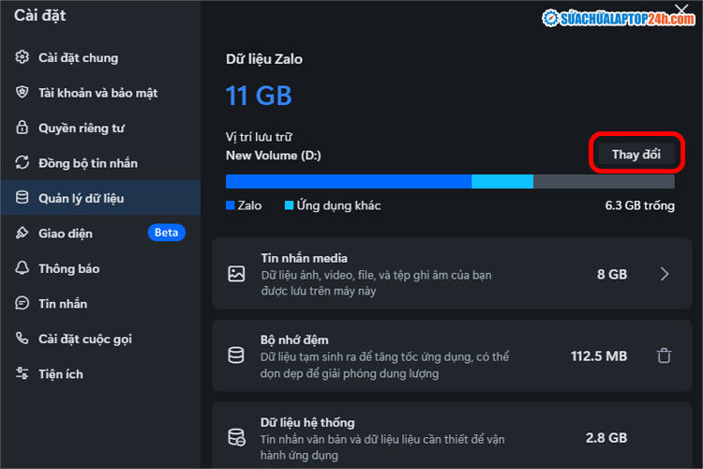Screen dimensions: 703x469
Task: Click the Beta badge next to Giao diện
Action: (x=166, y=233)
